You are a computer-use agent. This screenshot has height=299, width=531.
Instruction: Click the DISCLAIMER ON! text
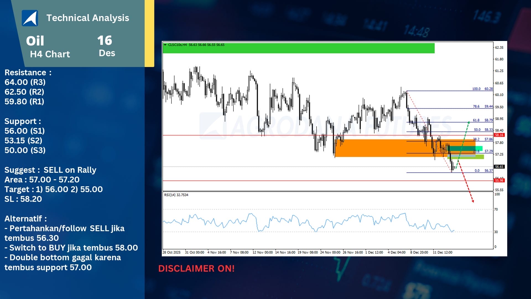196,268
